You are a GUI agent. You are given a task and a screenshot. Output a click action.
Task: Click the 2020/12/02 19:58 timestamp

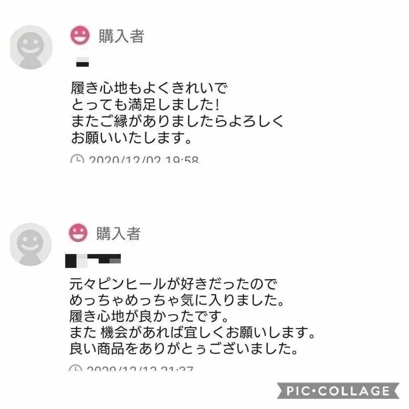click(144, 159)
